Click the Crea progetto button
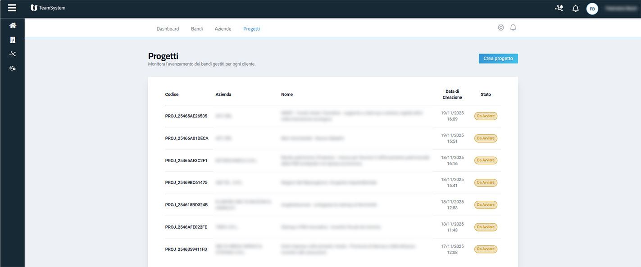 pyautogui.click(x=498, y=59)
